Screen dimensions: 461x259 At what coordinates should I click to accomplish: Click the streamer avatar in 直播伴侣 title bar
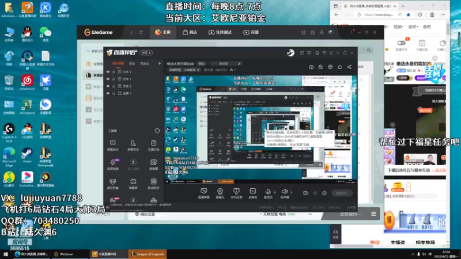(290, 52)
